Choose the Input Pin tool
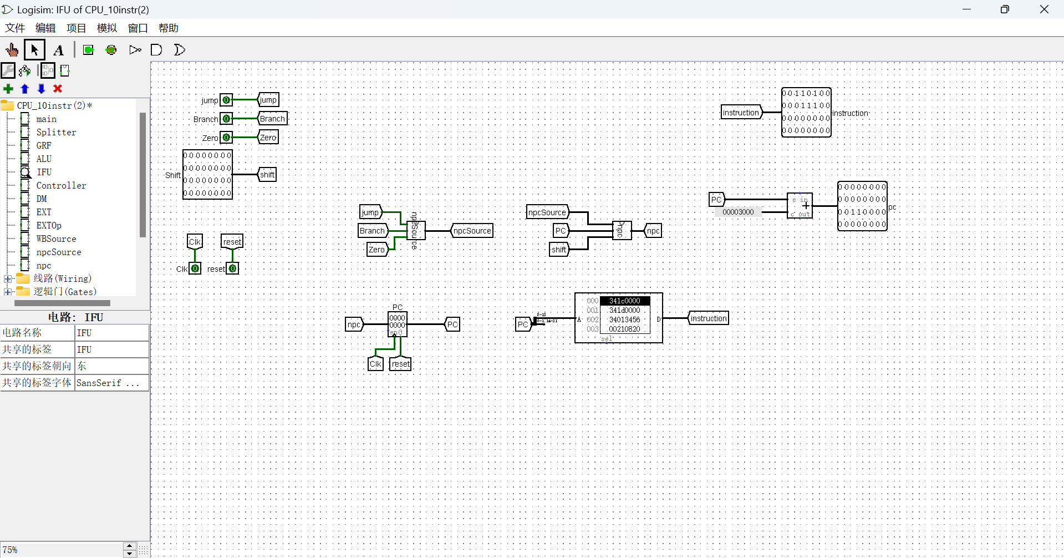The image size is (1064, 558). (88, 50)
